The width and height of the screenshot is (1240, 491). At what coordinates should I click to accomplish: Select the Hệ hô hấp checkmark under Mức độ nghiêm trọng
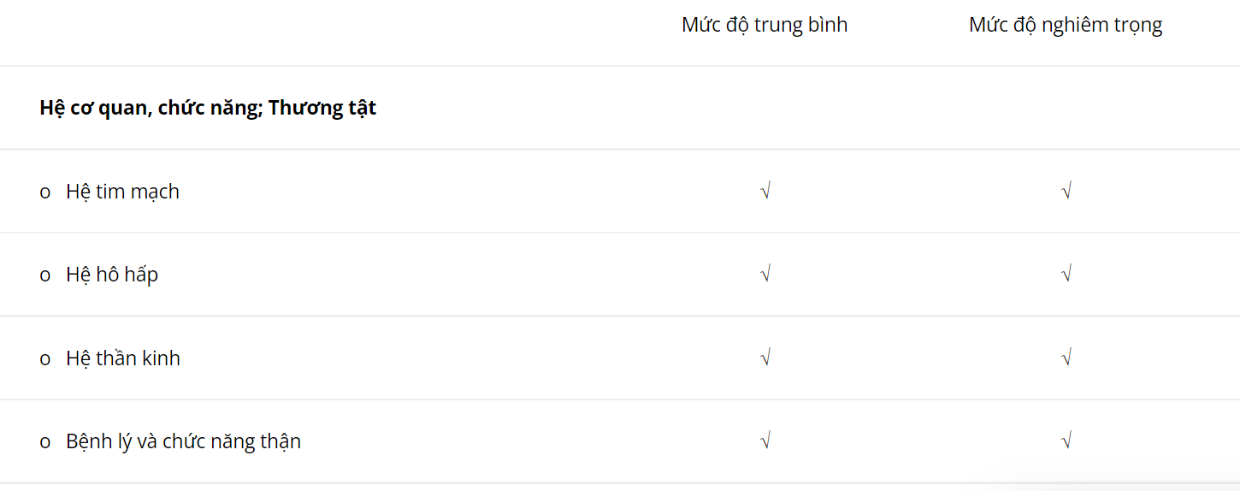tap(1066, 275)
